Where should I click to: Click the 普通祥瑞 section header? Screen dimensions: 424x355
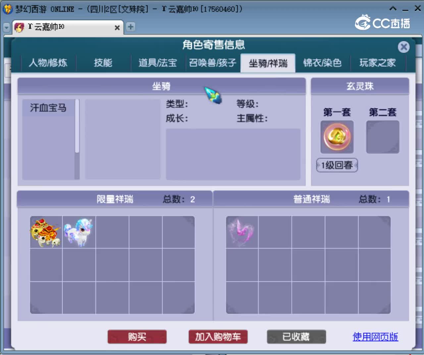311,199
